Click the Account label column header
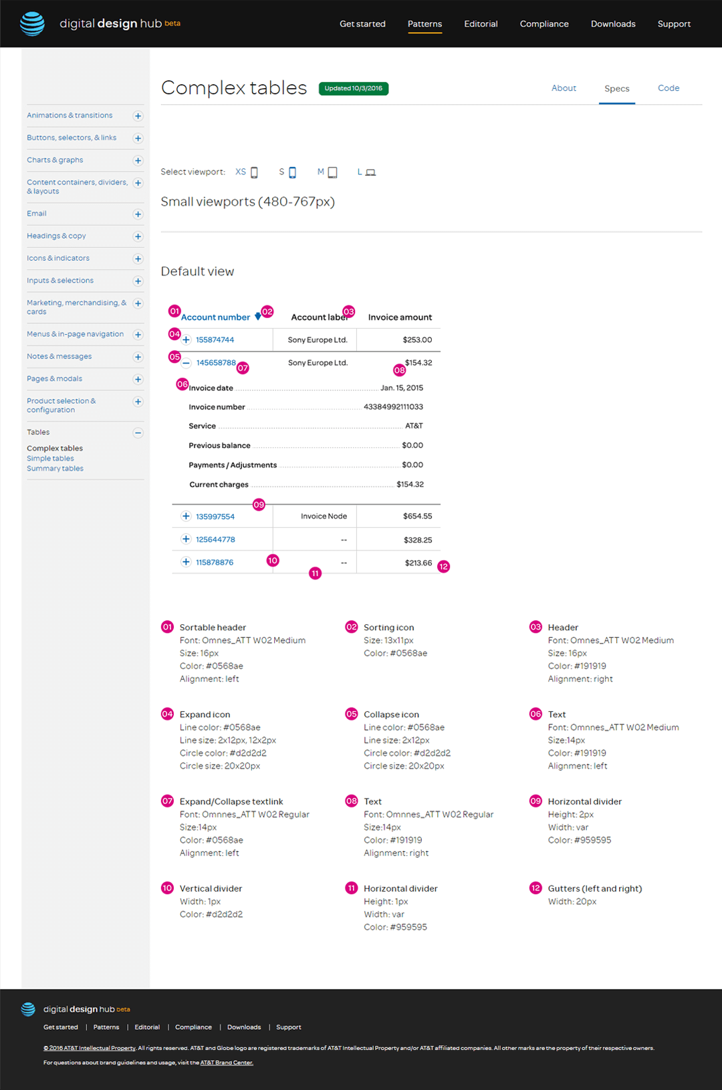Image resolution: width=722 pixels, height=1090 pixels. 320,317
